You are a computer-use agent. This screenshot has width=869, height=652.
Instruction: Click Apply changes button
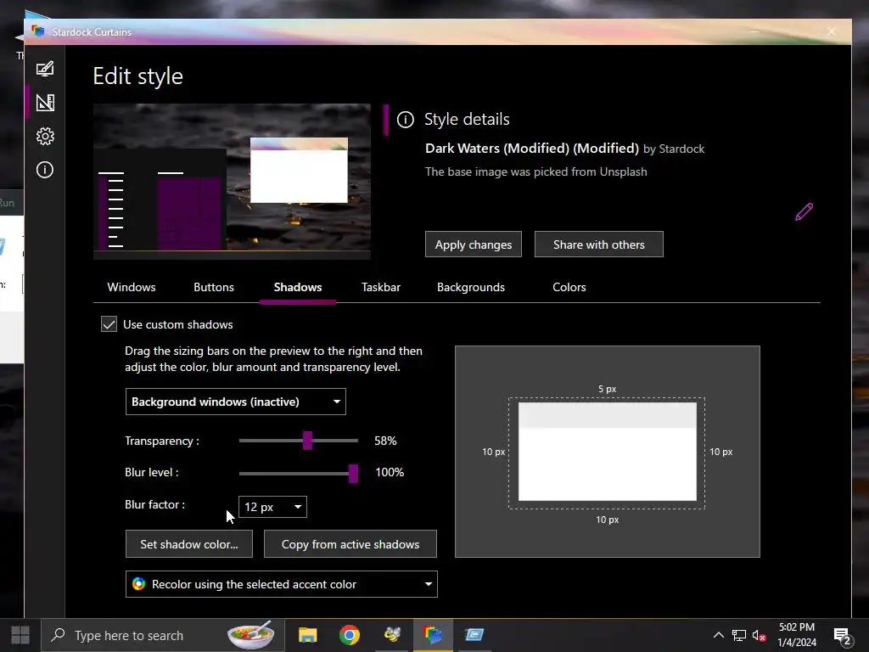tap(474, 244)
